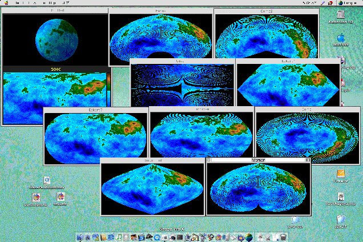Image resolution: width=363 pixels, height=242 pixels.
Task: Open iMovie clapperboard icon in Dock
Action: tap(142, 237)
